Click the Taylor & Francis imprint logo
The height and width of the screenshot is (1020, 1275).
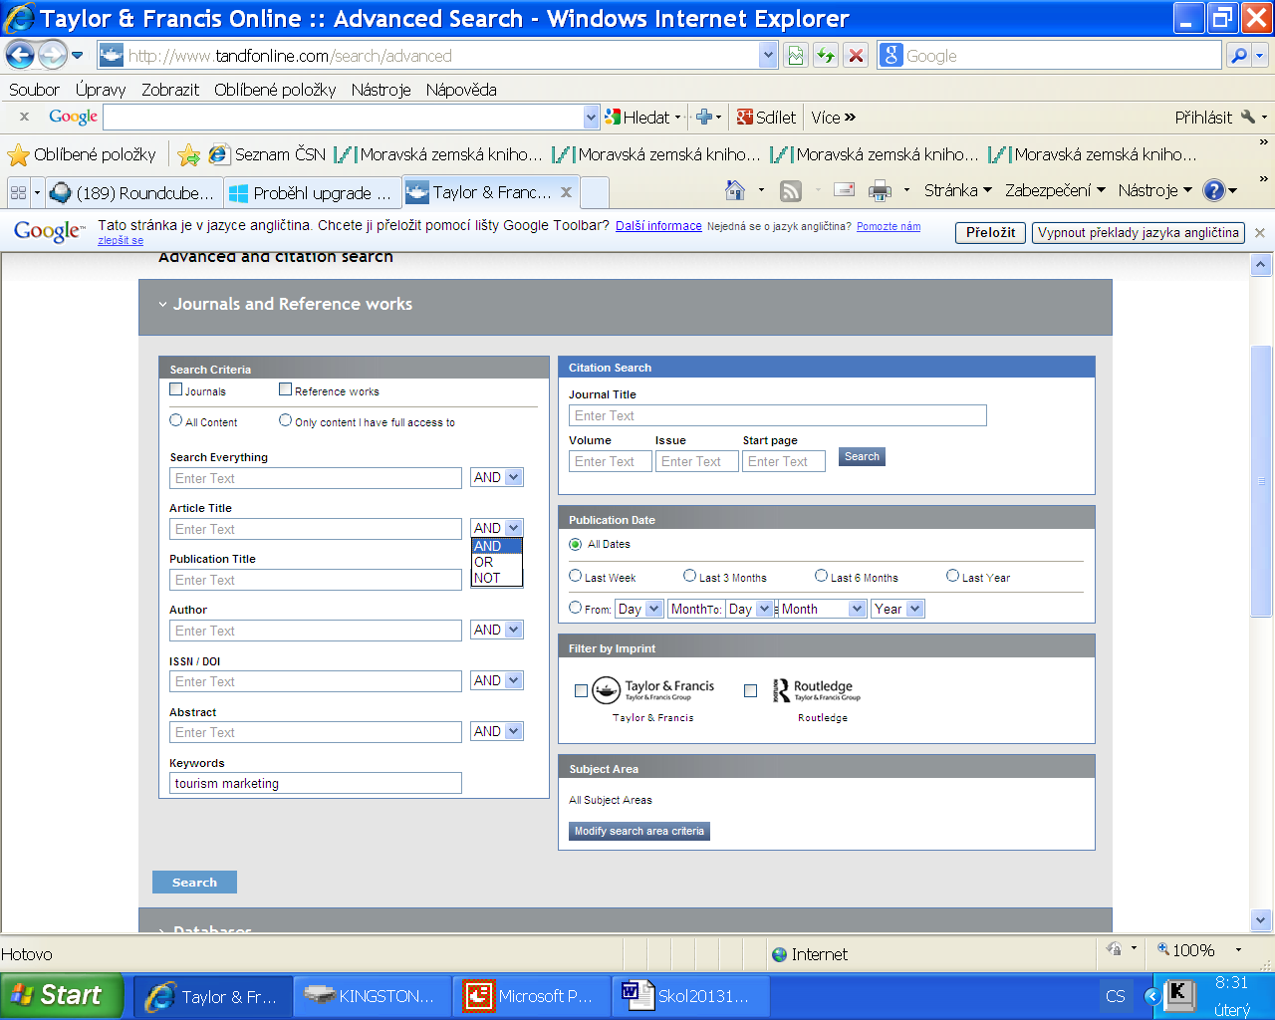click(654, 689)
